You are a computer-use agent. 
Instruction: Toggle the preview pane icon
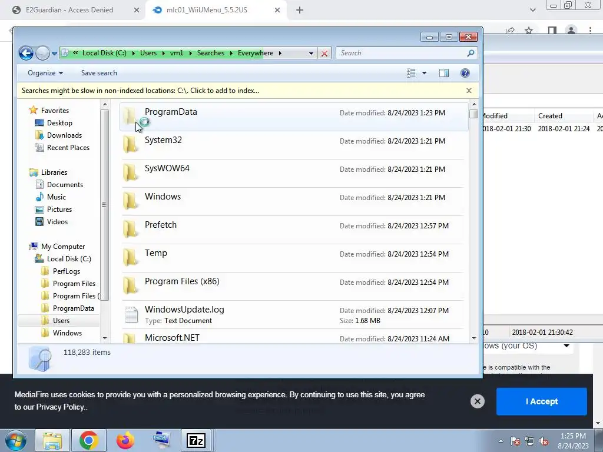tap(444, 73)
